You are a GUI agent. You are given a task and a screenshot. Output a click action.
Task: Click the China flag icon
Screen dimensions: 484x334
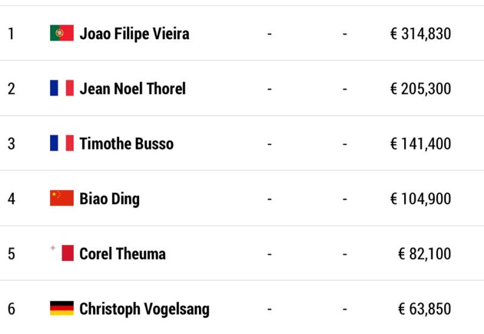[x=62, y=198]
